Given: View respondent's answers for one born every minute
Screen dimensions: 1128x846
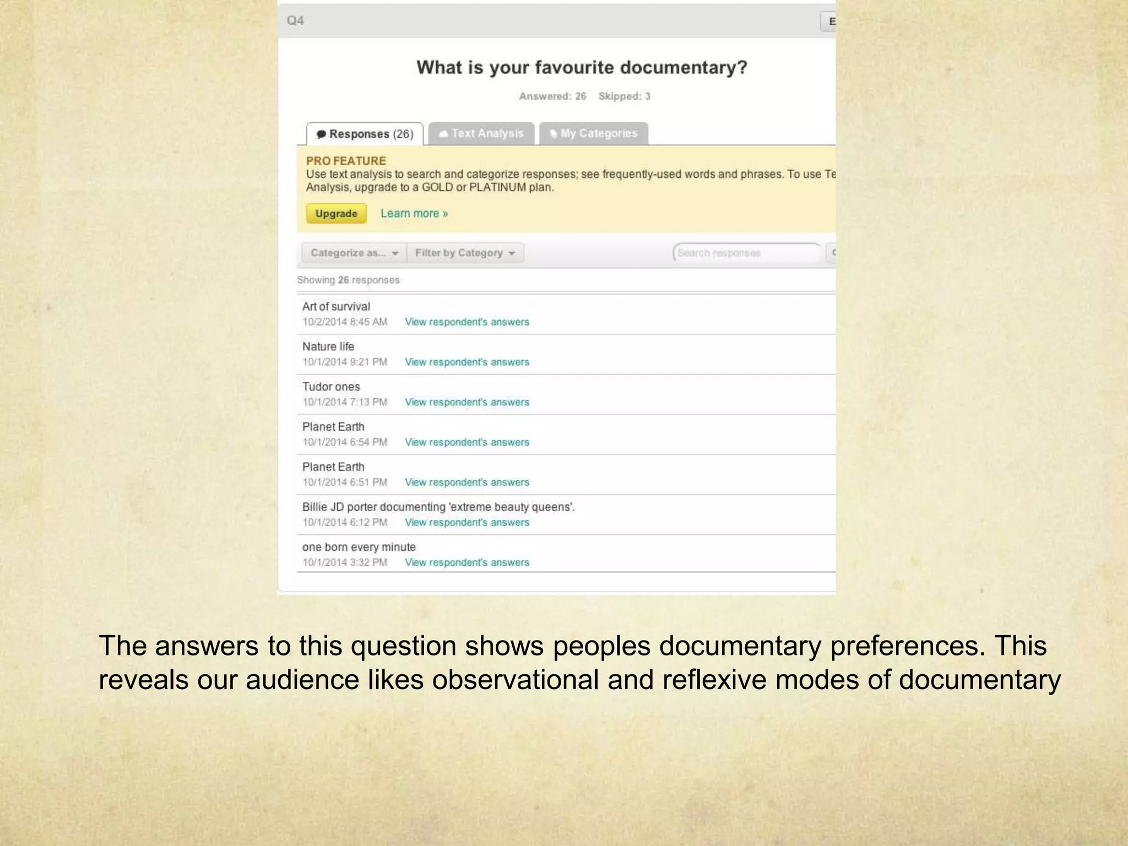Looking at the screenshot, I should pyautogui.click(x=467, y=562).
